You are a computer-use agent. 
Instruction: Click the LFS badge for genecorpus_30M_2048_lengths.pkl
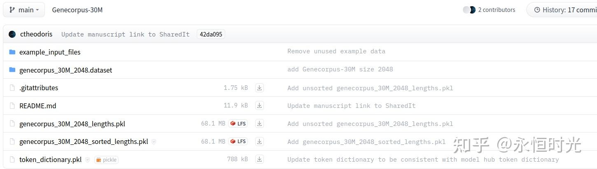(x=238, y=123)
